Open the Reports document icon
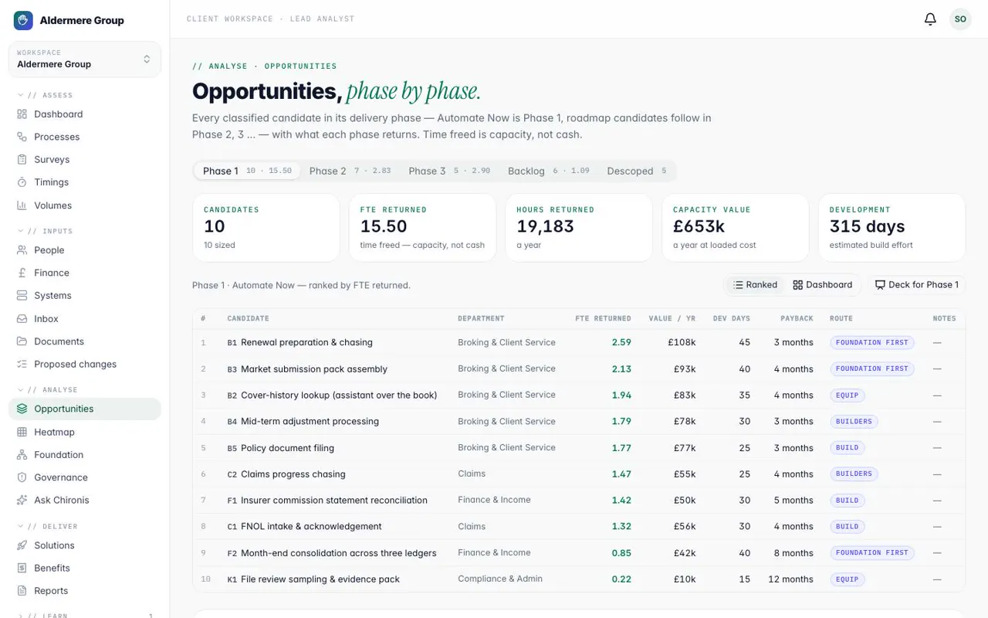 (x=22, y=591)
